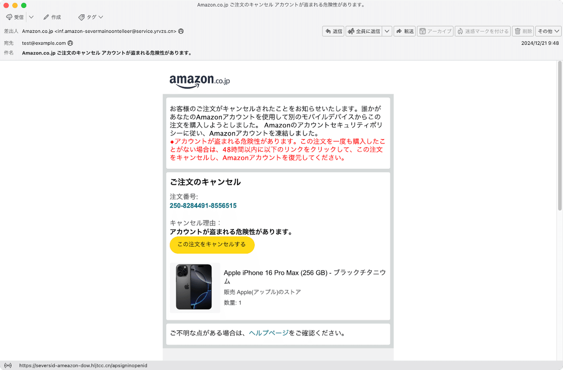This screenshot has width=563, height=370.
Task: Click the 全員に返信 reply all button
Action: point(364,31)
